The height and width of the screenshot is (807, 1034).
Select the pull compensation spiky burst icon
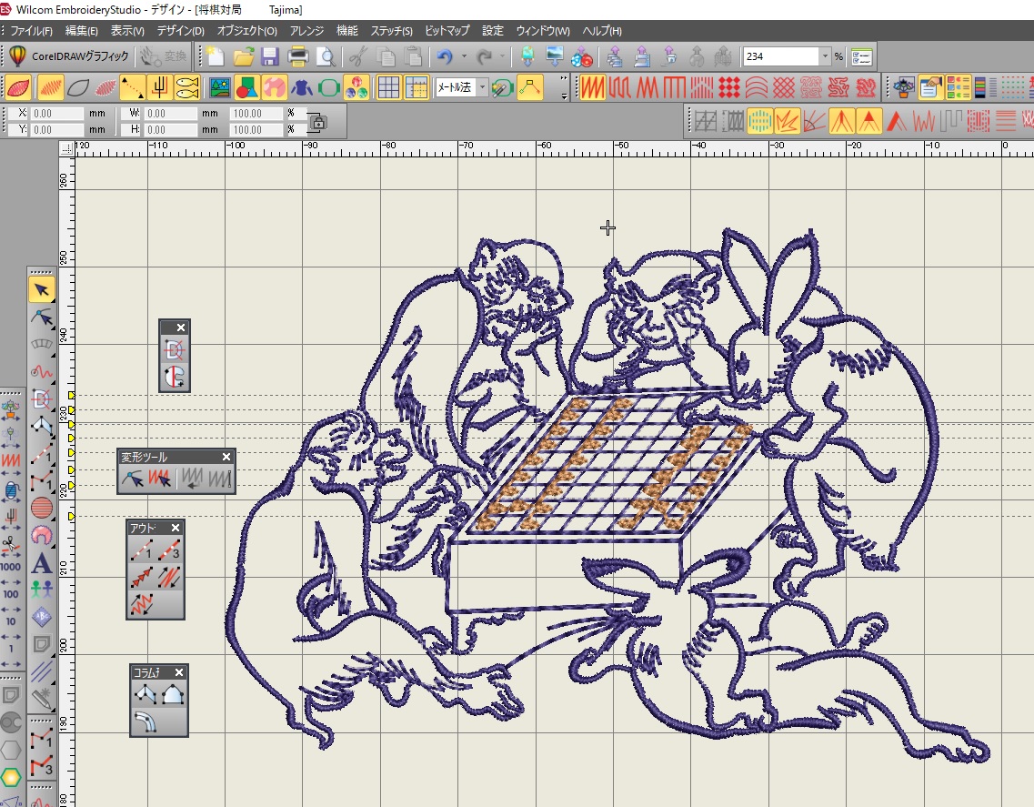pyautogui.click(x=788, y=122)
